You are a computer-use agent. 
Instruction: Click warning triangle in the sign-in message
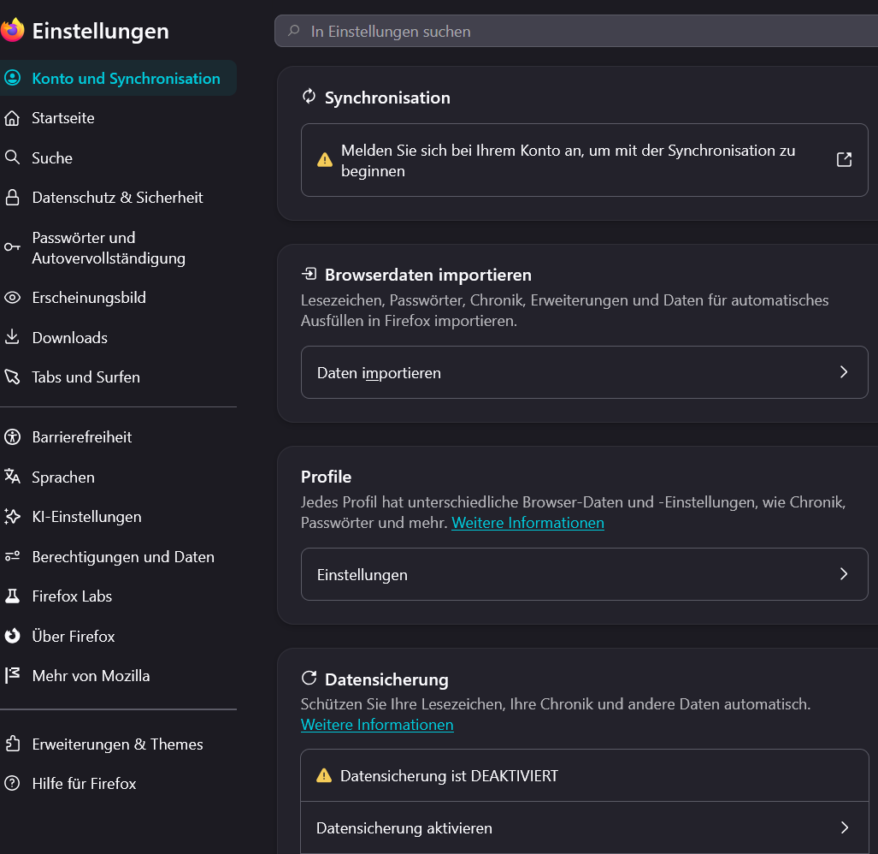coord(325,160)
